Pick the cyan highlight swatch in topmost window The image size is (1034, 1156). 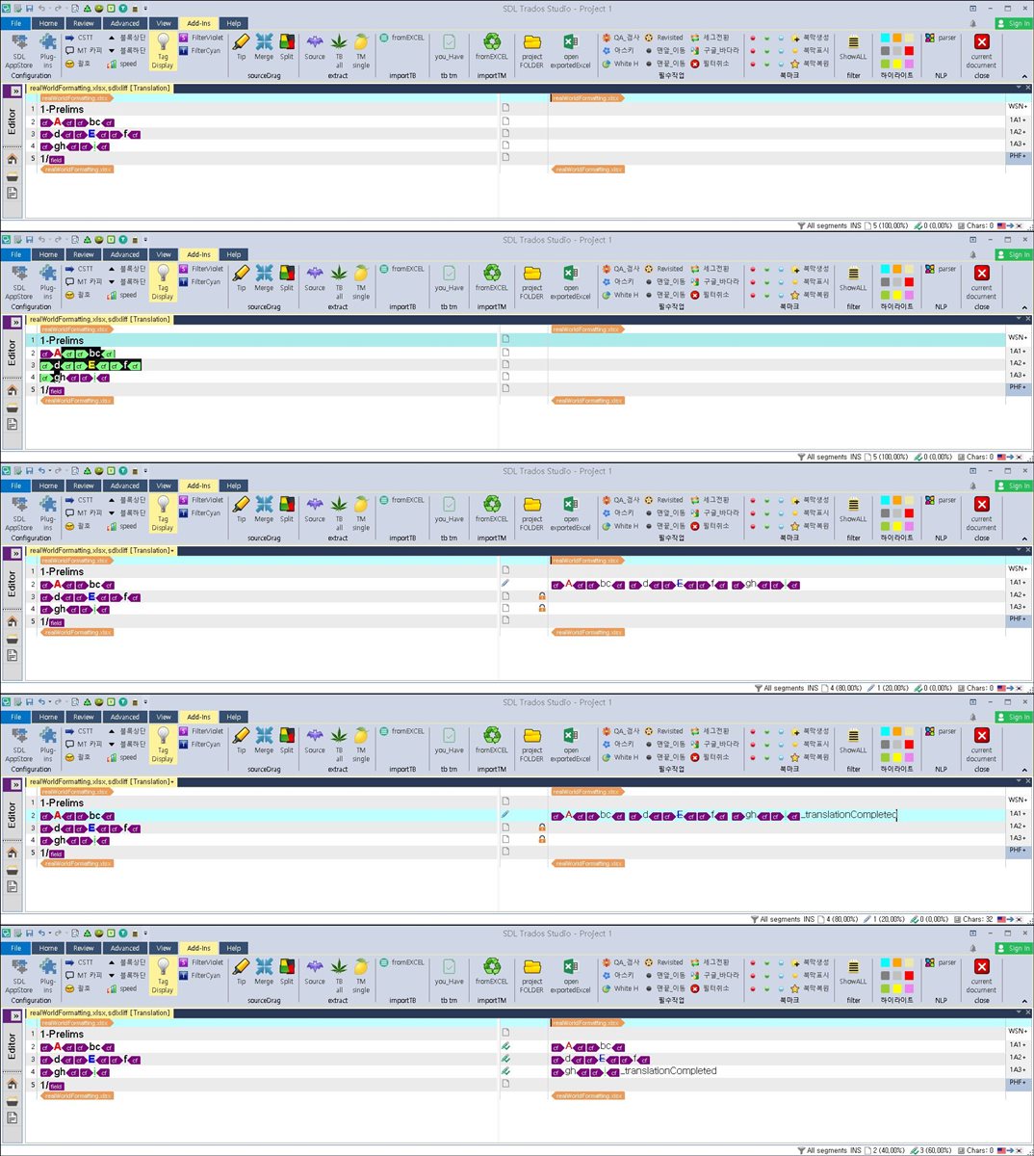tap(885, 39)
